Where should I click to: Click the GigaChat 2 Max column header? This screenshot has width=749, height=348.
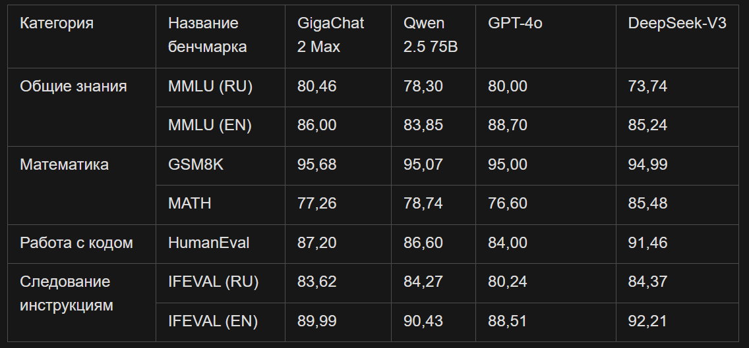coord(338,36)
